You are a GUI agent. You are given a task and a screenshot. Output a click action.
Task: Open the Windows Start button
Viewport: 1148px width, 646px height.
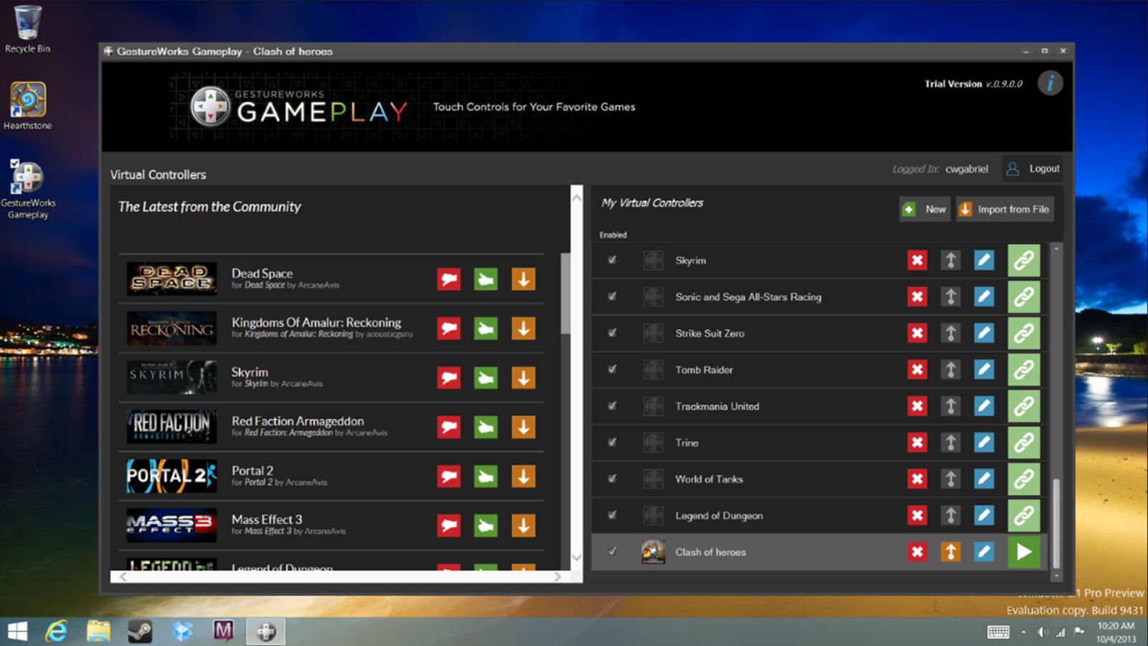(17, 632)
